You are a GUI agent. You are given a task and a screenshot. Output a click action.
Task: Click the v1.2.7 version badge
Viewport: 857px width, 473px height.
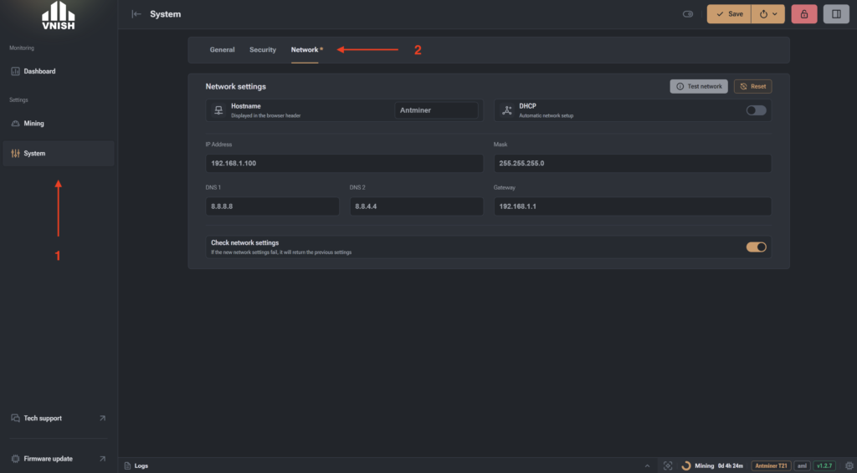pyautogui.click(x=824, y=466)
